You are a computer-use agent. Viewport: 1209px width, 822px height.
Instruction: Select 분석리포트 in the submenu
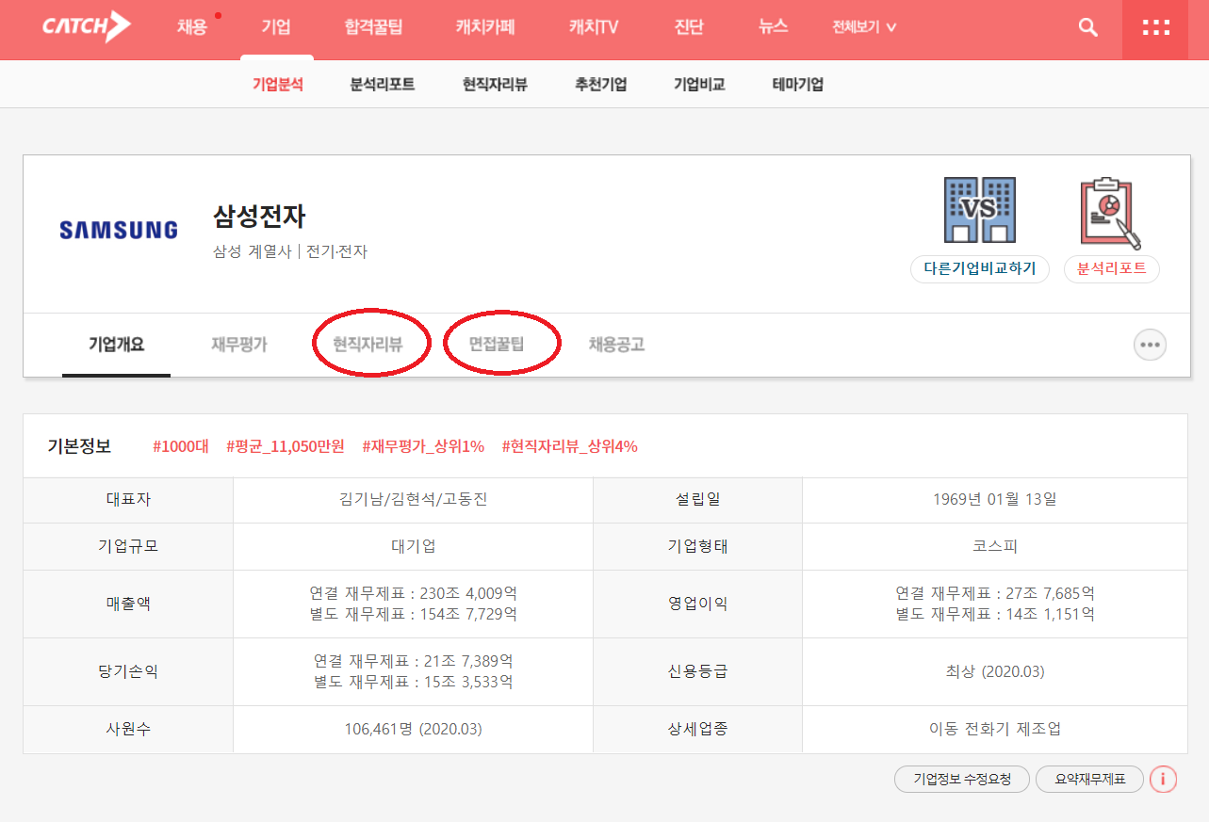tap(383, 85)
